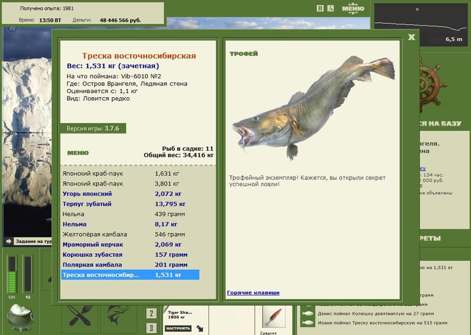Select the red lure bait thumbnail

click(273, 317)
